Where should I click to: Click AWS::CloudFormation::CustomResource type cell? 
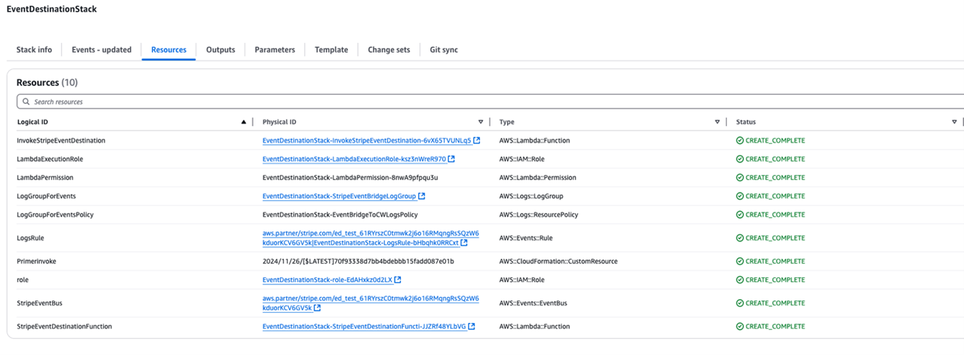pos(558,261)
